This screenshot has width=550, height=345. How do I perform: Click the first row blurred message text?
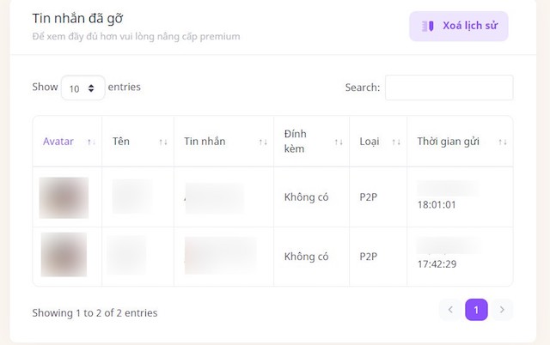click(x=214, y=197)
